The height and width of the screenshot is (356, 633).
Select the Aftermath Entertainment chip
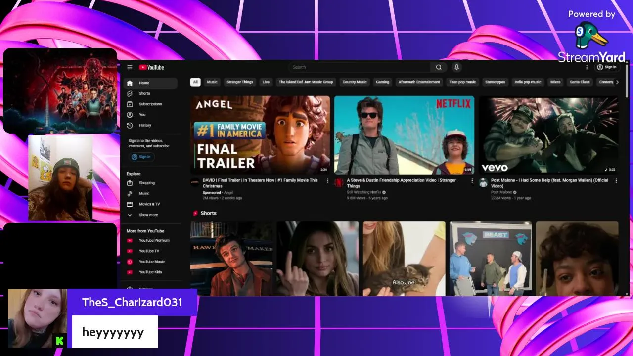[x=419, y=82]
